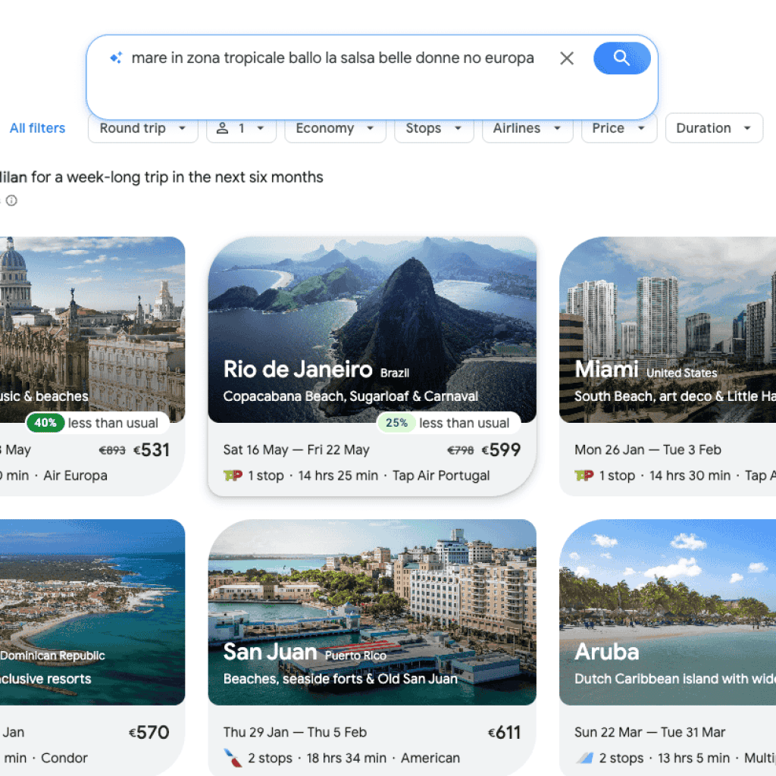Click the blue magnifier search button

[x=622, y=58]
